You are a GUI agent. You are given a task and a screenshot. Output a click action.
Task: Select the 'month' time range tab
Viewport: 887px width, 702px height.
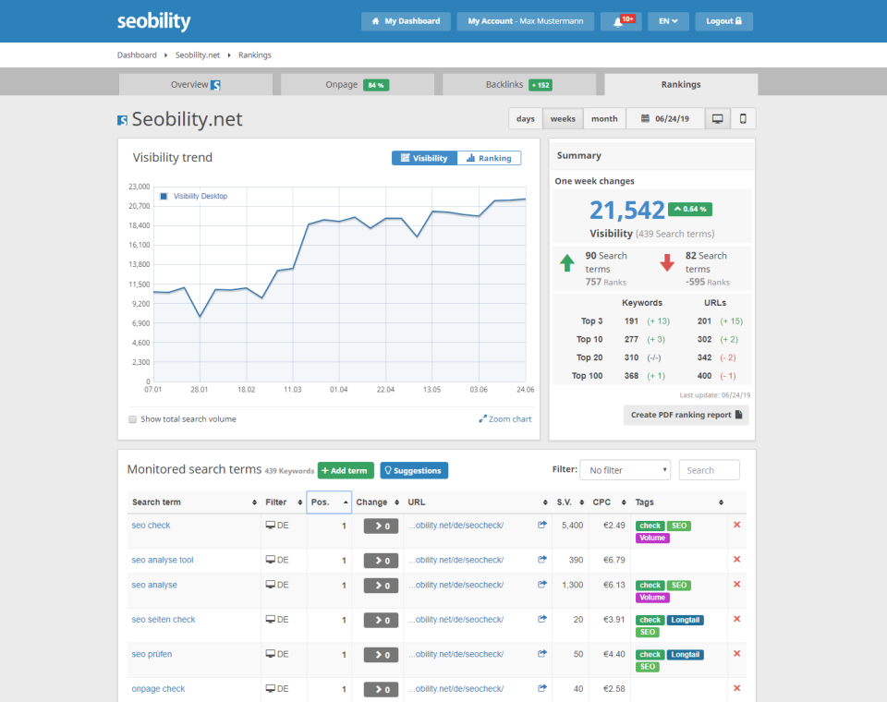(x=603, y=118)
